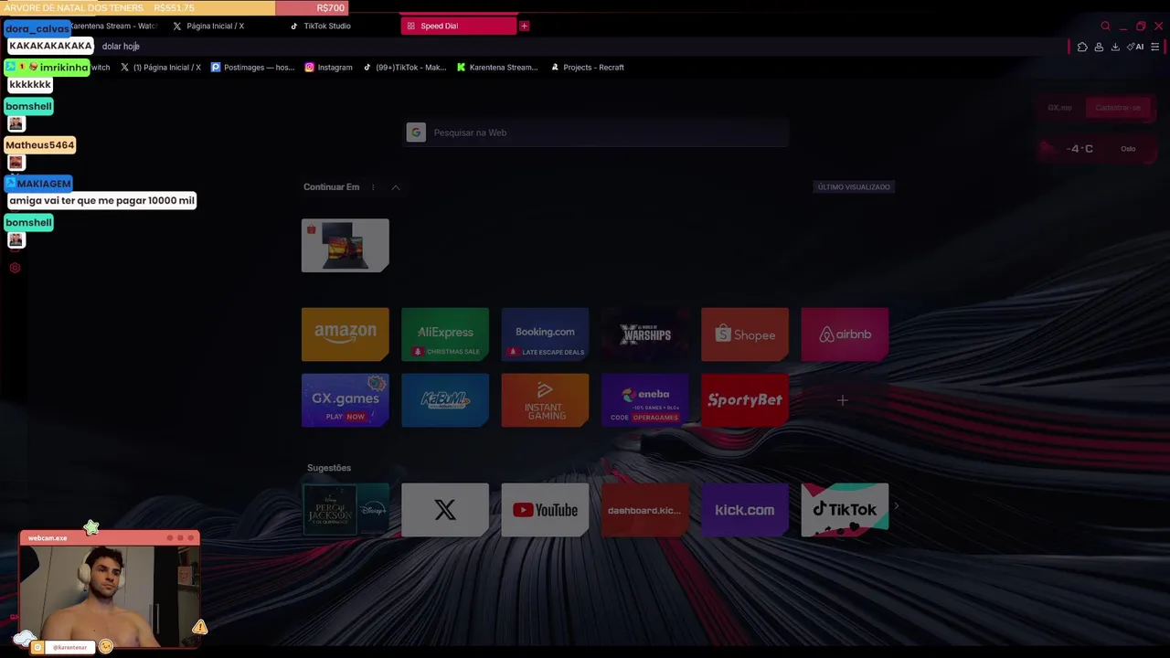Open the Projects - Recraft bookmark
The width and height of the screenshot is (1170, 658).
[x=587, y=67]
